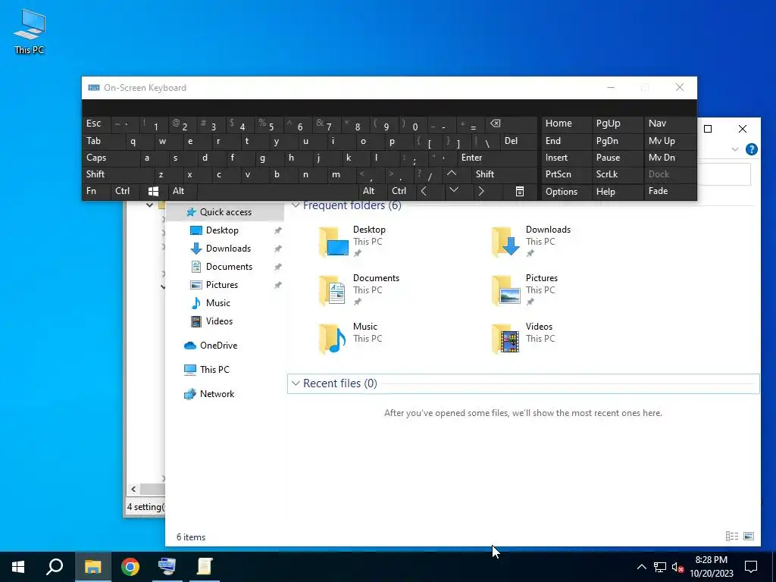Toggle the right Alt key on keyboard
This screenshot has width=776, height=582.
click(372, 192)
